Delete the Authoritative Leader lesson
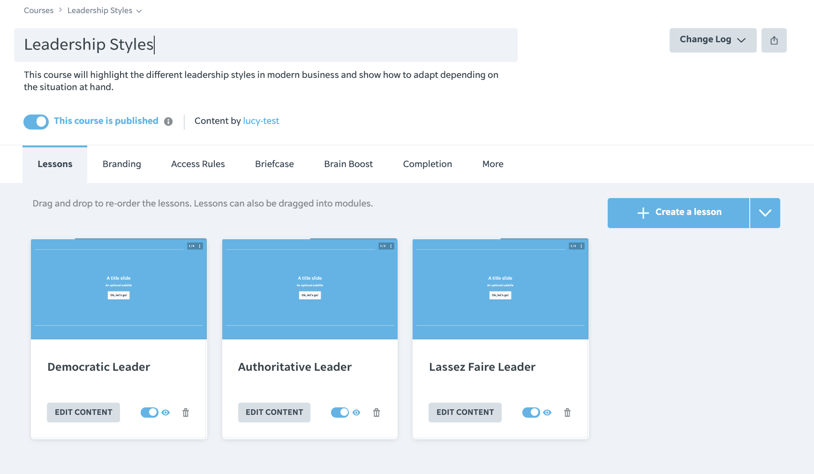Viewport: 814px width, 474px height. (377, 413)
